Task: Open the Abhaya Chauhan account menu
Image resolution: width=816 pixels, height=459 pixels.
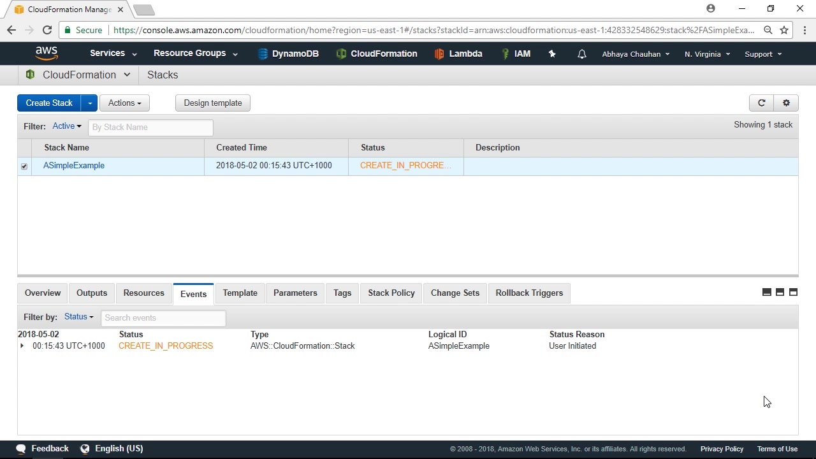Action: (636, 54)
